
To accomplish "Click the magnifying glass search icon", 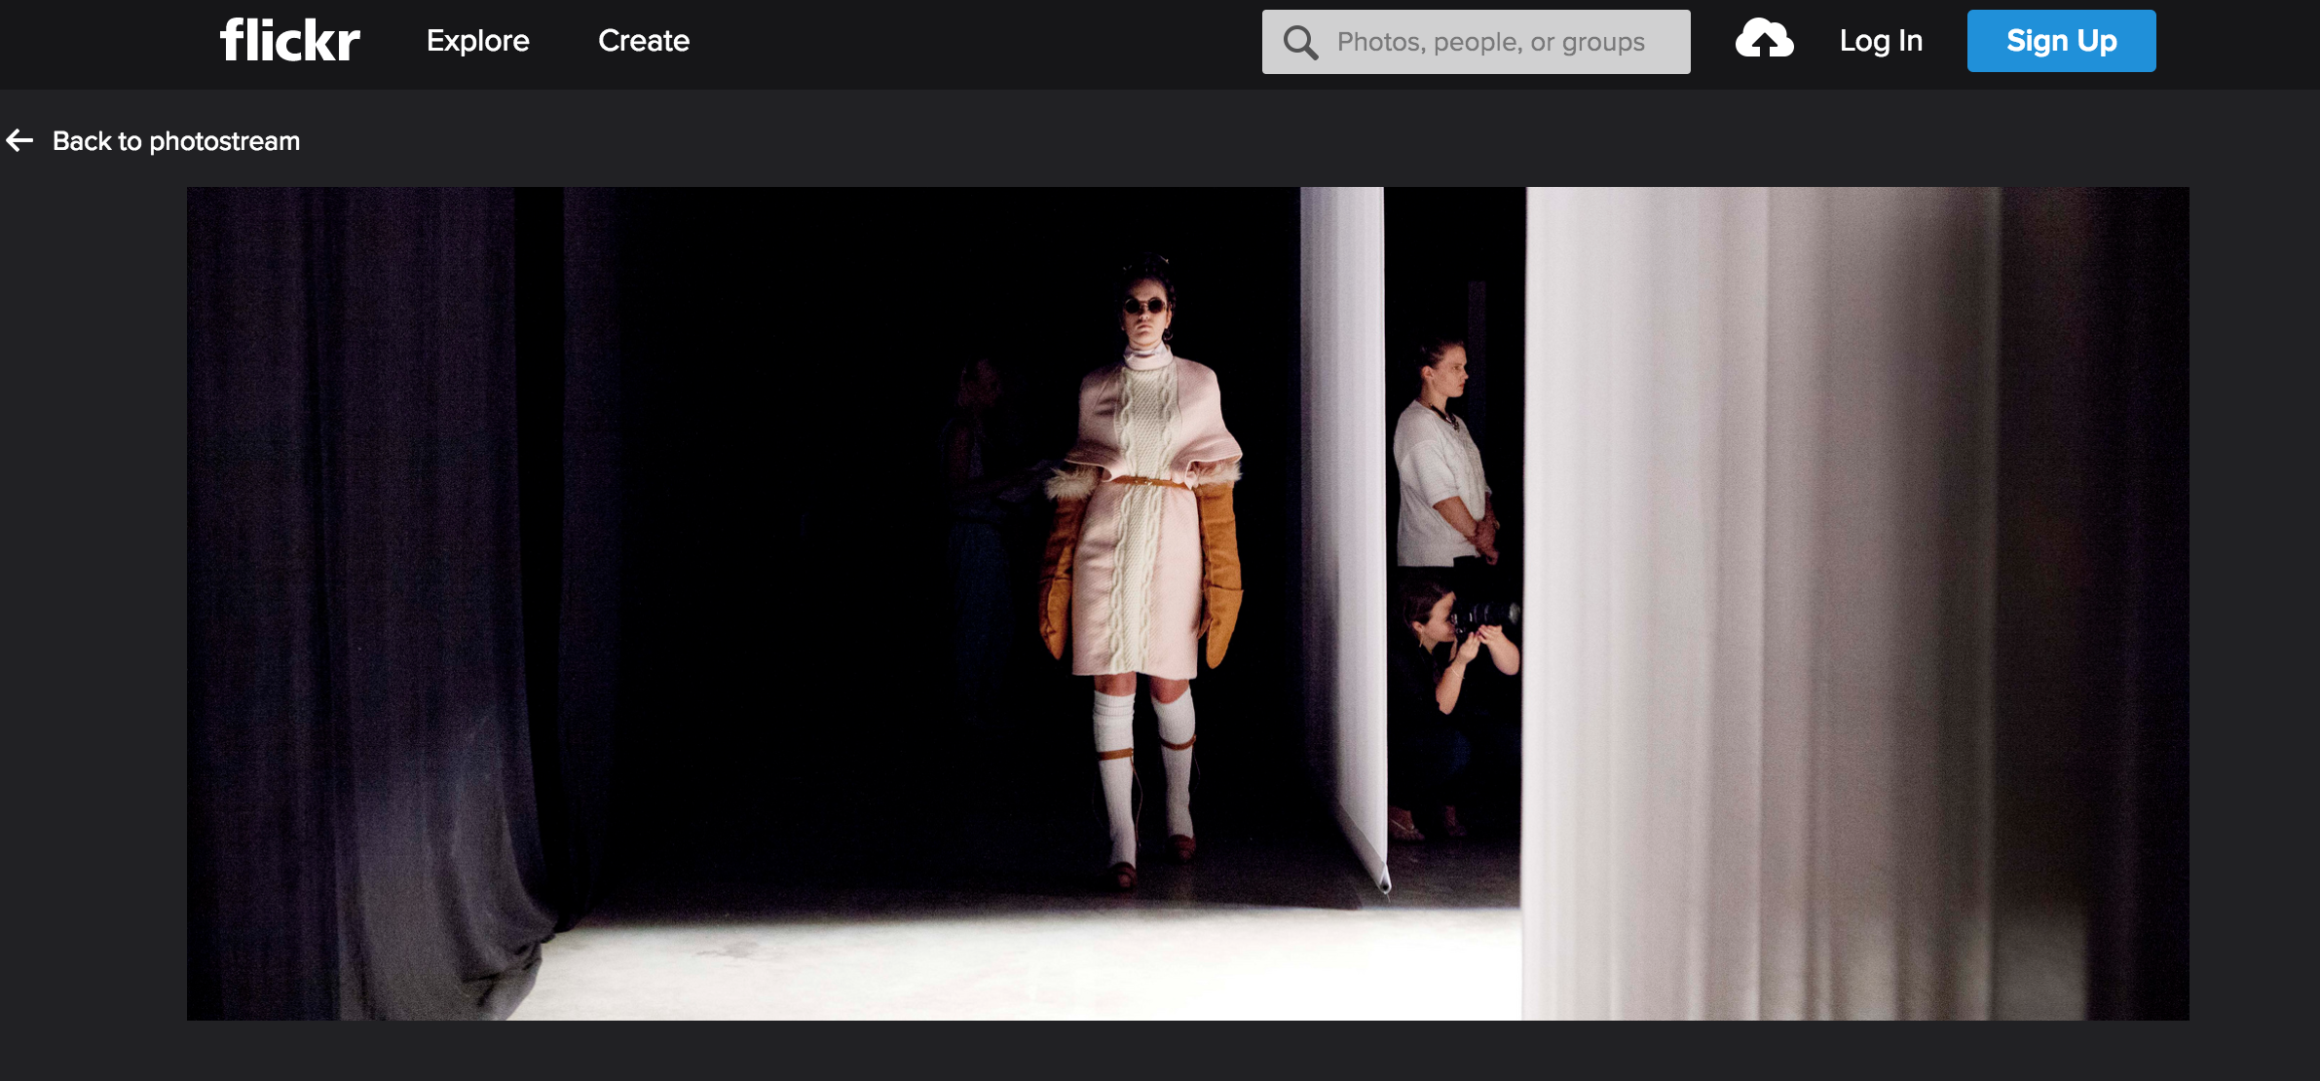I will pos(1300,42).
